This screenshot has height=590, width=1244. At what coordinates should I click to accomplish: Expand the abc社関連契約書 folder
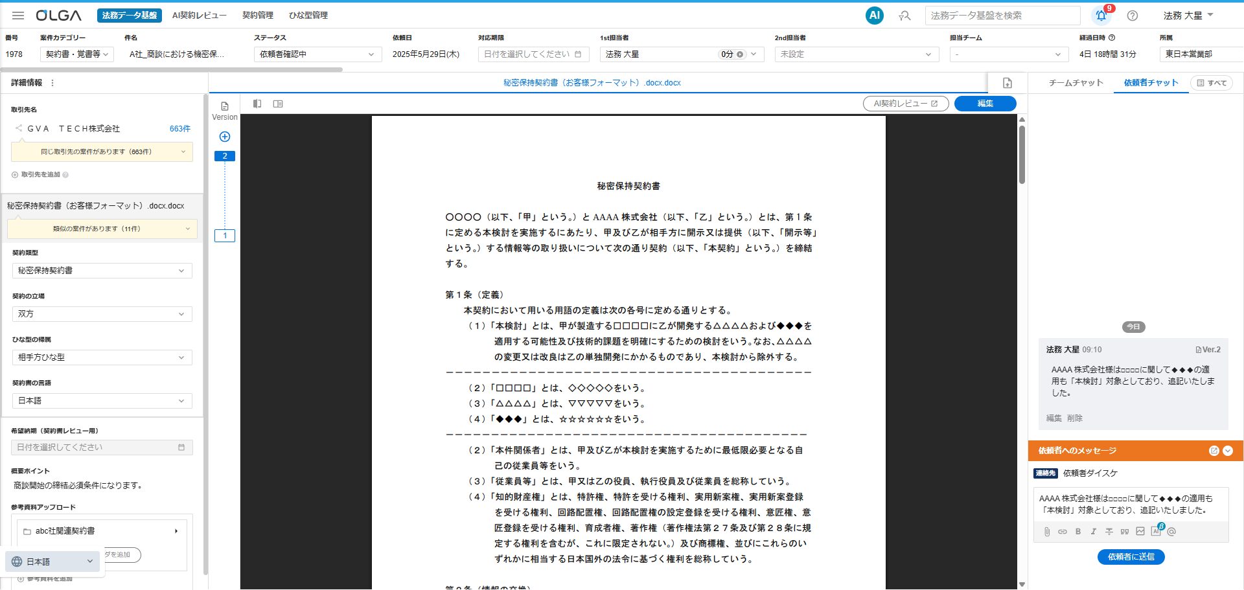click(x=176, y=531)
